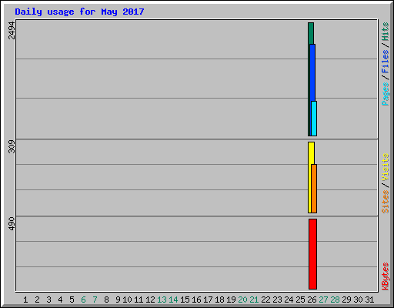Click the blue Files legend label

[386, 62]
